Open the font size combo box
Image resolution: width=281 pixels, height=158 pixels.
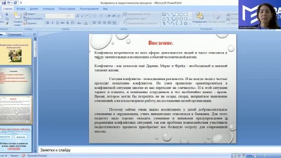click(70, 16)
